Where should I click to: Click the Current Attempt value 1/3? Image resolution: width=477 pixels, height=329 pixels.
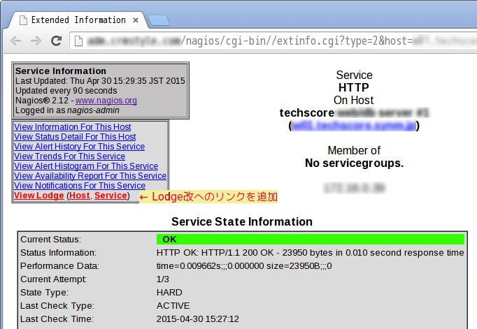pos(163,279)
